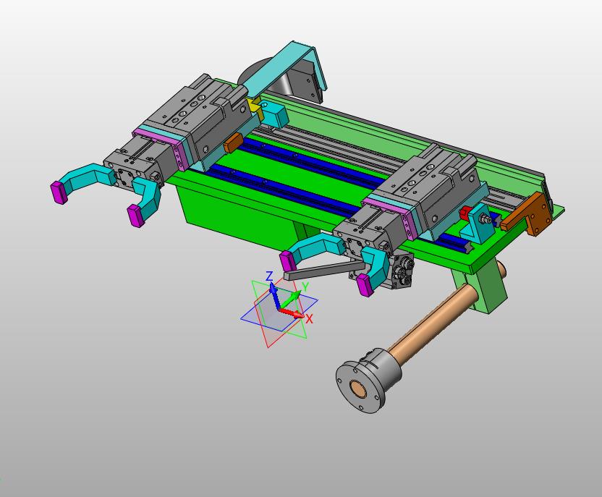
Task: Select the small orange block on the left slide
Action: click(x=232, y=143)
